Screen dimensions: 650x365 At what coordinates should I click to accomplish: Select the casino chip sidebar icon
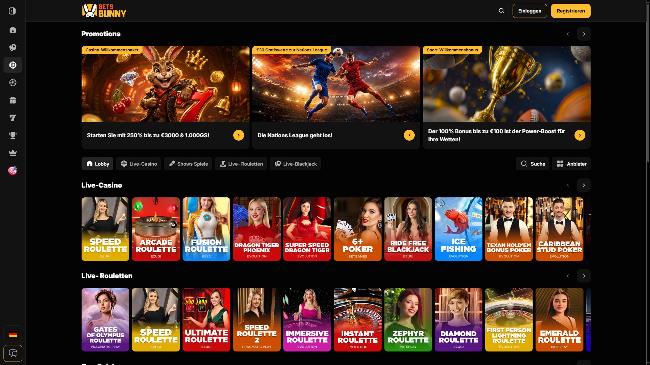pos(13,65)
